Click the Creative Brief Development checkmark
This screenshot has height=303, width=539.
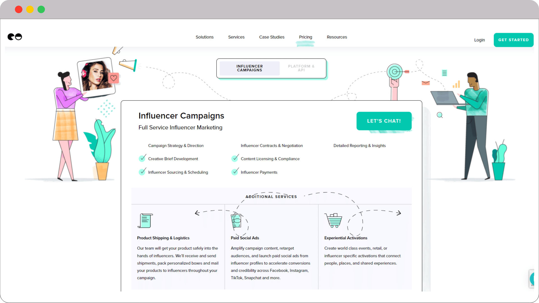142,158
